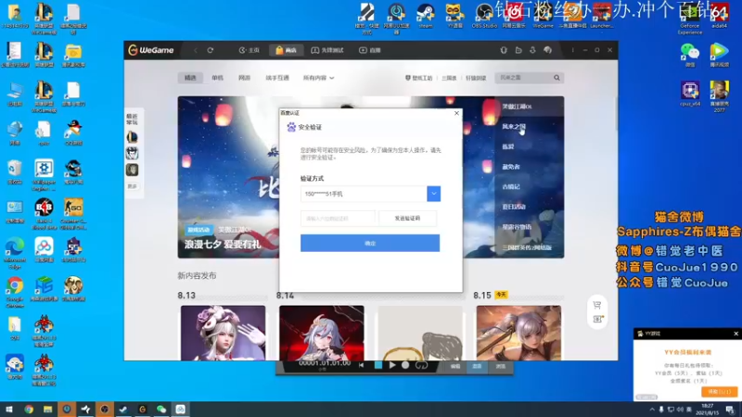Click the magnifier search icon
742x417 pixels.
[x=557, y=78]
